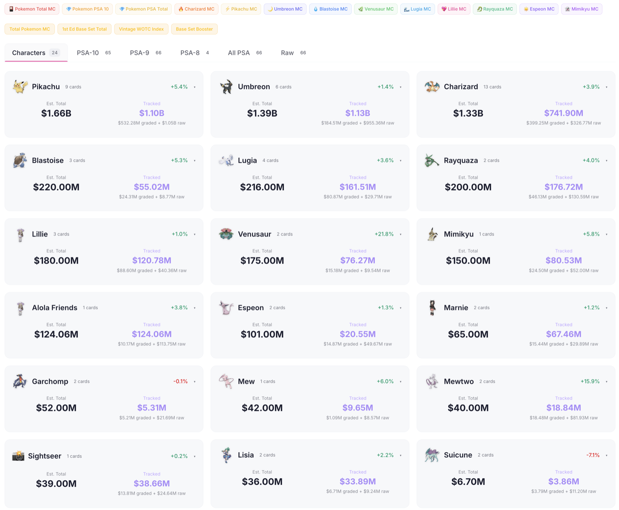Expand the Venusaur card dropdown arrow

tap(400, 234)
